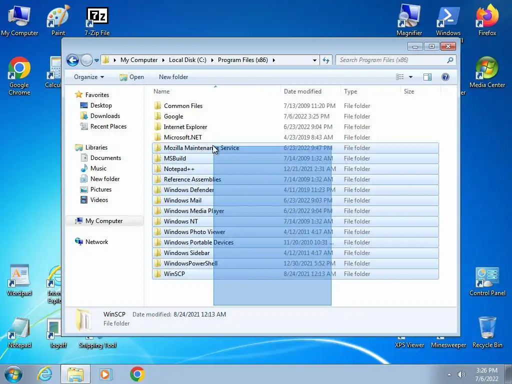Select Downloads in Favorites

point(105,116)
